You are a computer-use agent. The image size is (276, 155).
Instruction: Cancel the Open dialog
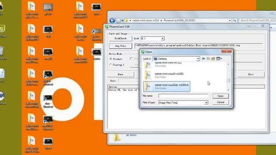click(x=220, y=102)
